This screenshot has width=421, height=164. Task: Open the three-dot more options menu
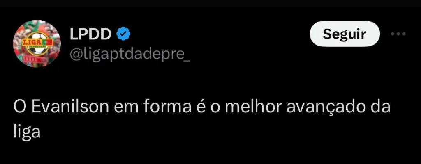point(398,34)
